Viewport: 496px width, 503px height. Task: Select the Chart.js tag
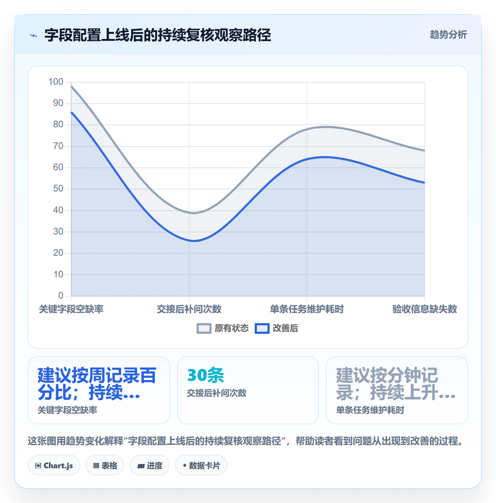pyautogui.click(x=54, y=465)
